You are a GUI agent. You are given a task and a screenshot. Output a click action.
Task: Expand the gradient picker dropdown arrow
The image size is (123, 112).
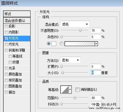click(96, 44)
